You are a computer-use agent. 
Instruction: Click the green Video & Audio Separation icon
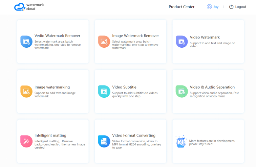tap(182, 91)
